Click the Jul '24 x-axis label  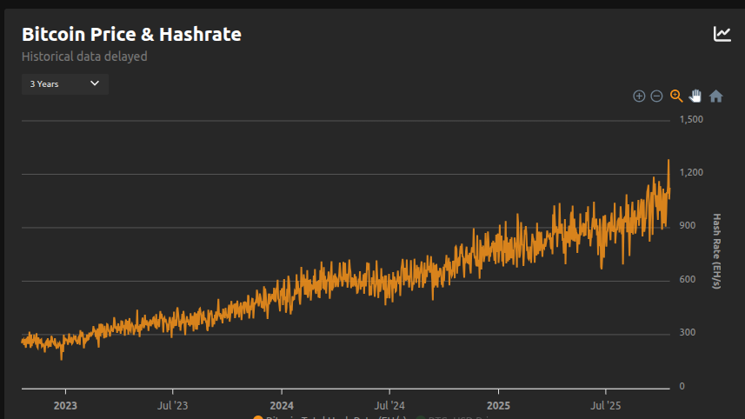coord(389,406)
